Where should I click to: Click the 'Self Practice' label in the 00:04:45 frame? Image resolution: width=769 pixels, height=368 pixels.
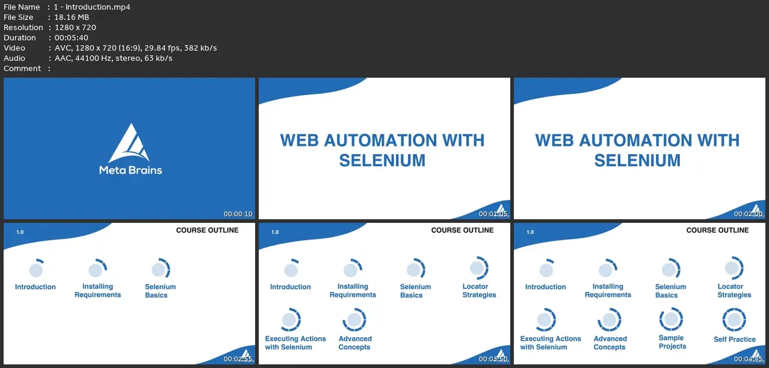pyautogui.click(x=735, y=340)
